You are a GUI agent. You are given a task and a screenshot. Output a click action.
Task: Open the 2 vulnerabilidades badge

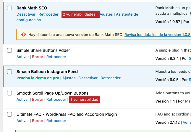coord(80,14)
